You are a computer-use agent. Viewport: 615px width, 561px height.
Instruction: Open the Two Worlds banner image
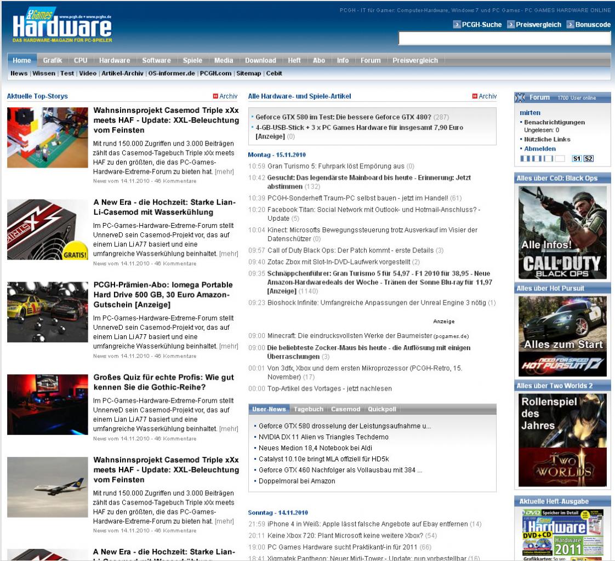click(x=562, y=440)
